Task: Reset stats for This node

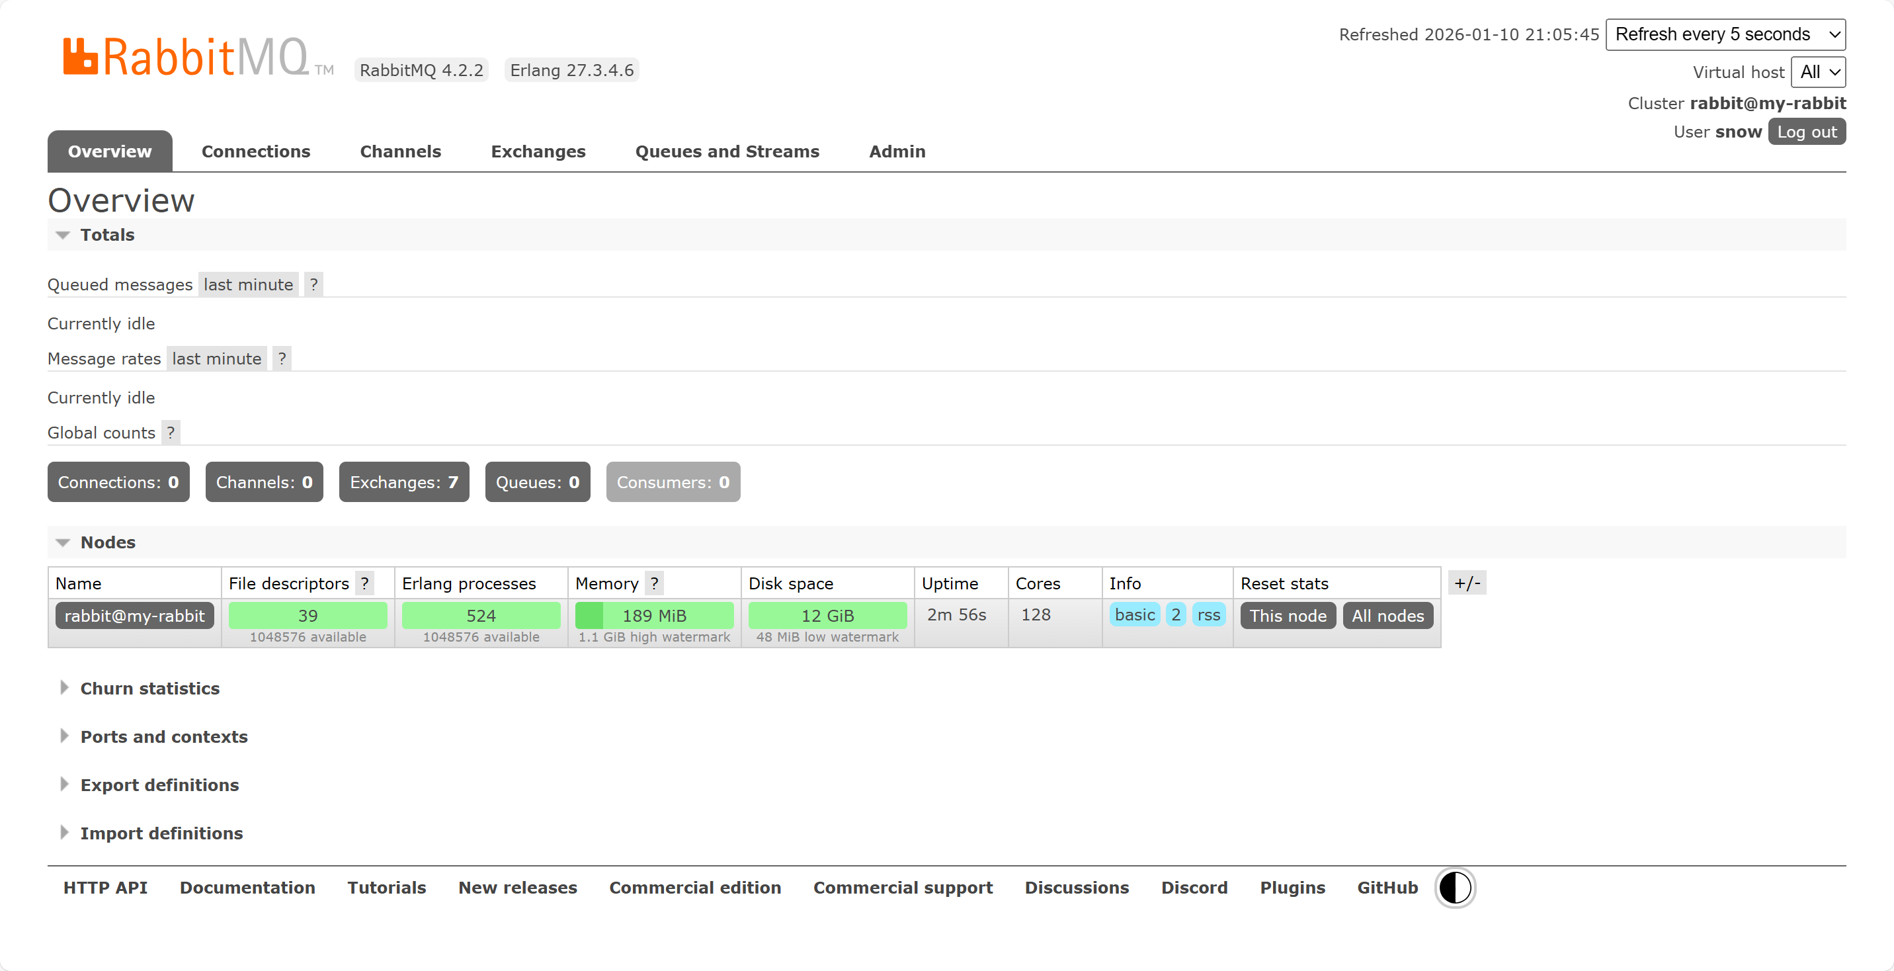Action: 1288,616
